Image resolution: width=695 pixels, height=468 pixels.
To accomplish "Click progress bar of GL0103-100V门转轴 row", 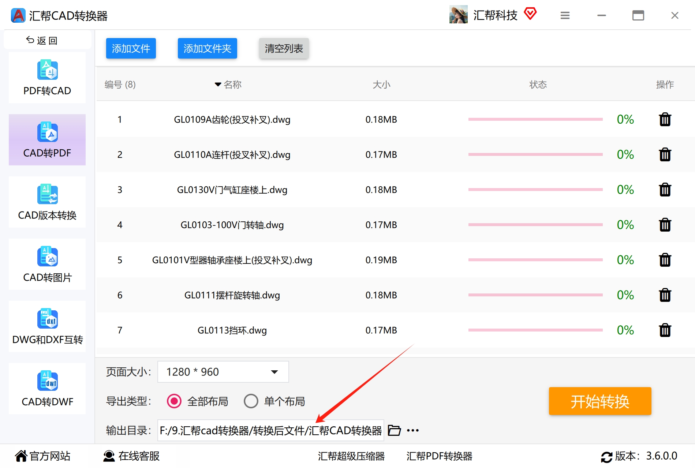I will (535, 225).
